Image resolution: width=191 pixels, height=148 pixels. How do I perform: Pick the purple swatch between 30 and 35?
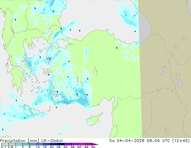click(x=67, y=144)
